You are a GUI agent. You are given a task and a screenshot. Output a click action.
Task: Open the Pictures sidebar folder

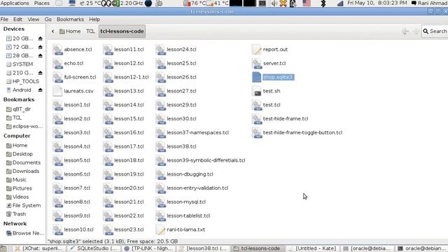(19, 188)
